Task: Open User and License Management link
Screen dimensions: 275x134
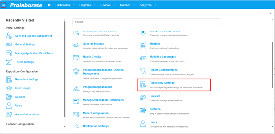Action: [34, 36]
